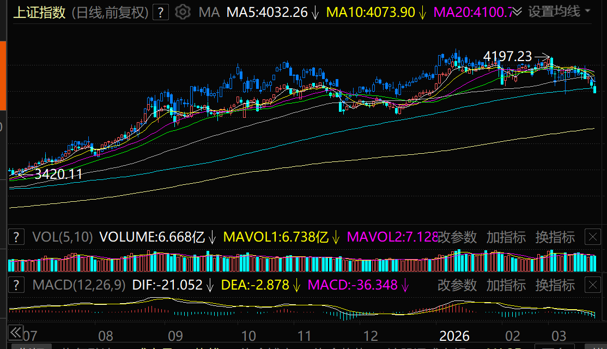
Task: Click 加指标 in the VOL panel
Action: tap(506, 237)
